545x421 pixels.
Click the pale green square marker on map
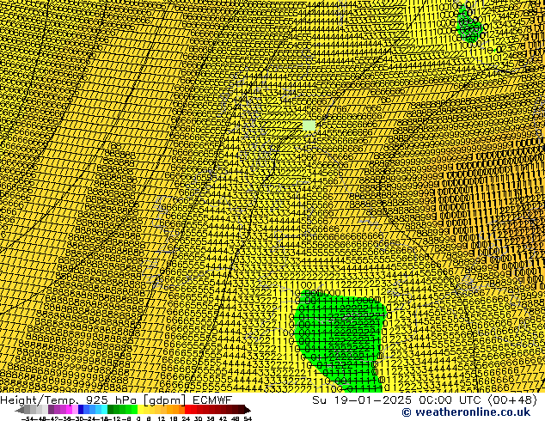click(309, 125)
